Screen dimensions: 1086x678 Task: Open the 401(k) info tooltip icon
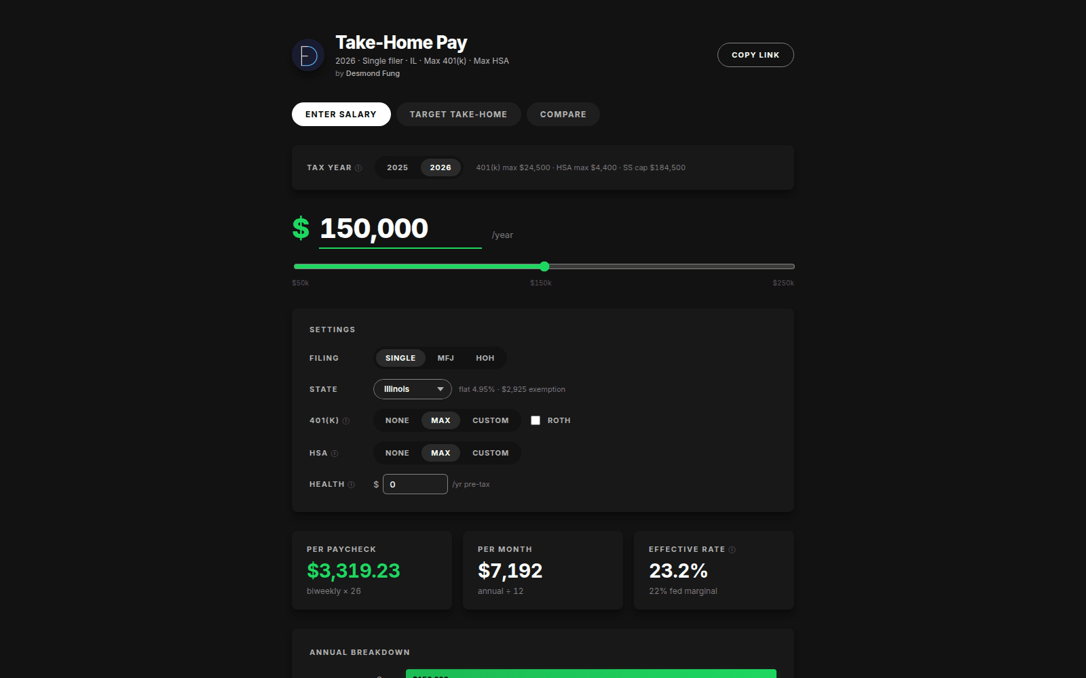coord(346,420)
